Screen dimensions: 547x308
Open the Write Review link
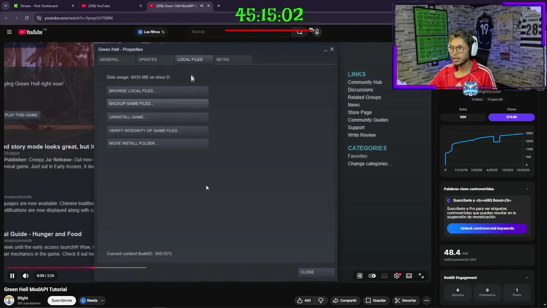point(362,135)
